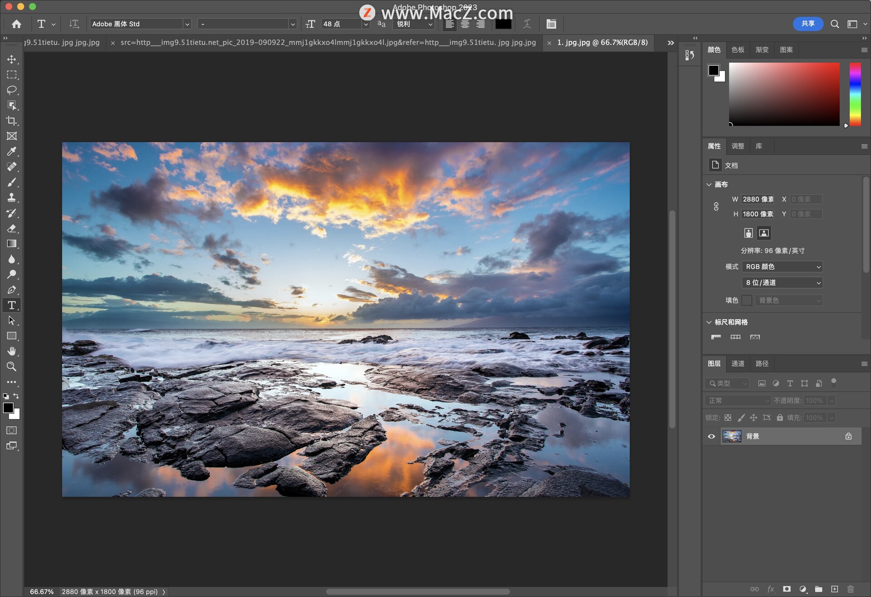Image resolution: width=871 pixels, height=597 pixels.
Task: Select the Dodge tool
Action: coord(12,274)
